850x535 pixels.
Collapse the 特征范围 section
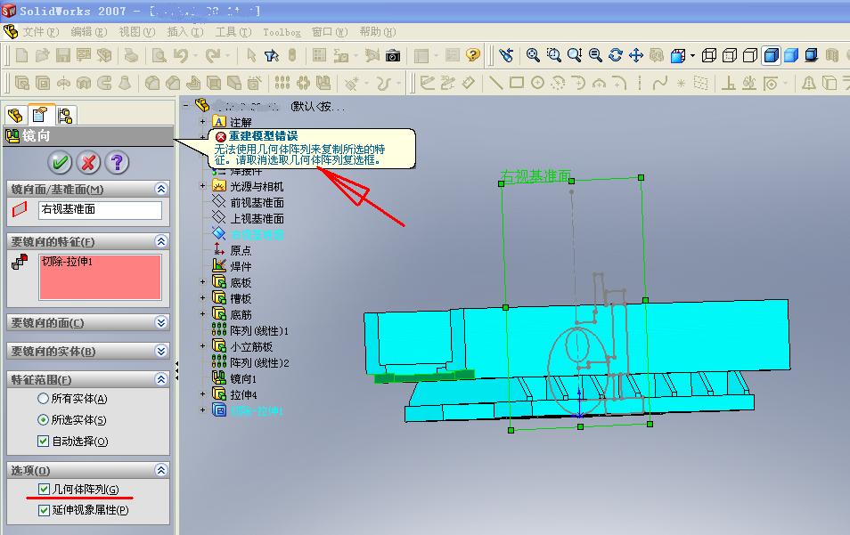pos(161,379)
